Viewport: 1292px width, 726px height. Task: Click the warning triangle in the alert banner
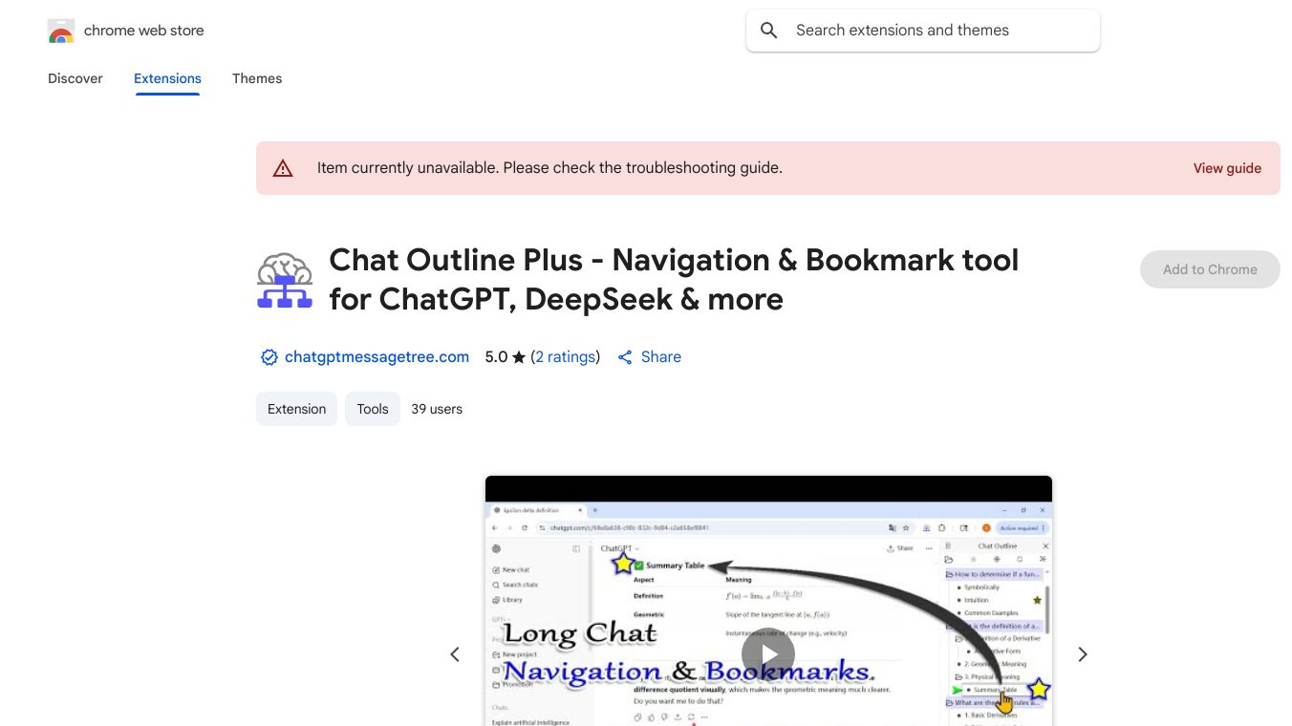coord(283,167)
